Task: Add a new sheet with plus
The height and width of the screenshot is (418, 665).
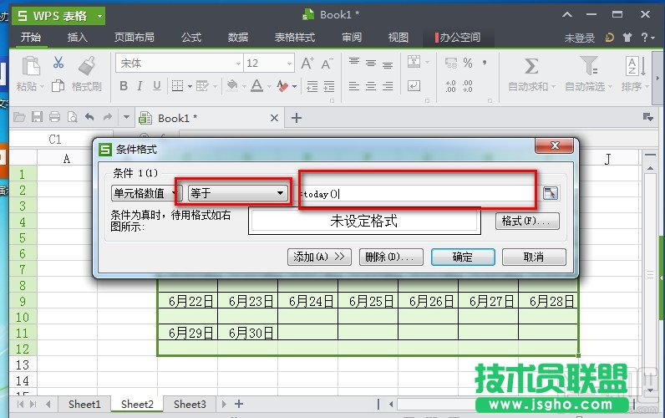Action: point(239,404)
